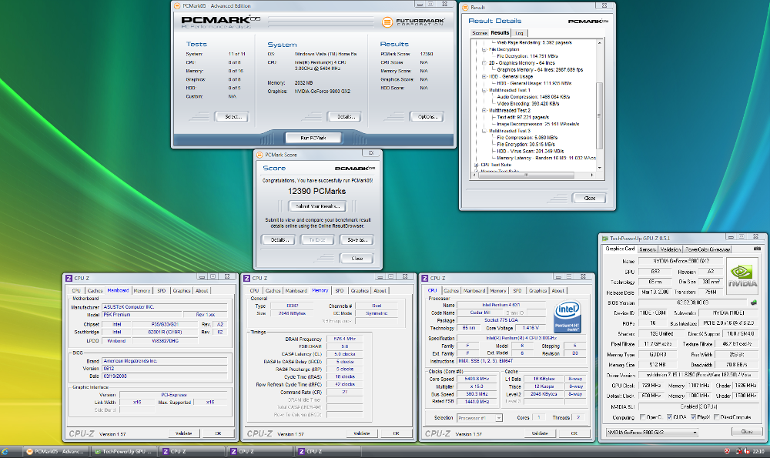Click Run PCMark button
Screen dimensions: 770x458
[x=313, y=138]
